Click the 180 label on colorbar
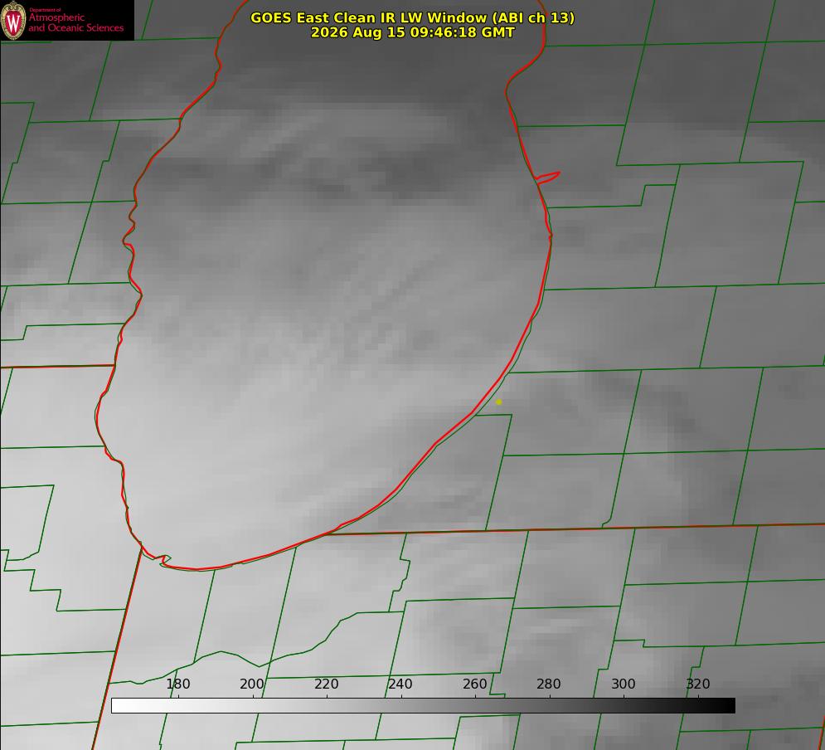 [177, 684]
